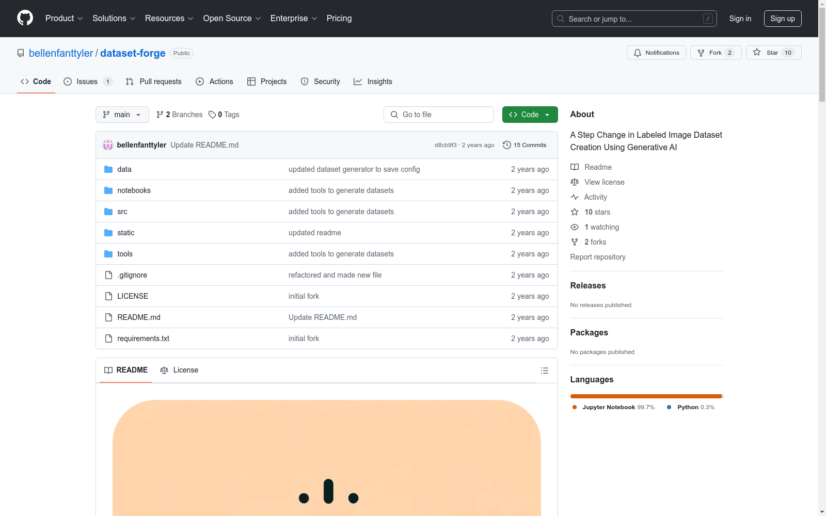826x516 pixels.
Task: Expand the Resources menu
Action: coord(169,19)
